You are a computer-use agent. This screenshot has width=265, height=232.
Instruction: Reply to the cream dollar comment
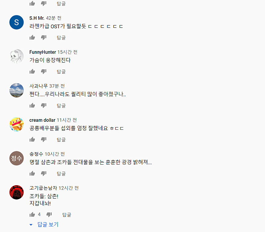click(61, 139)
